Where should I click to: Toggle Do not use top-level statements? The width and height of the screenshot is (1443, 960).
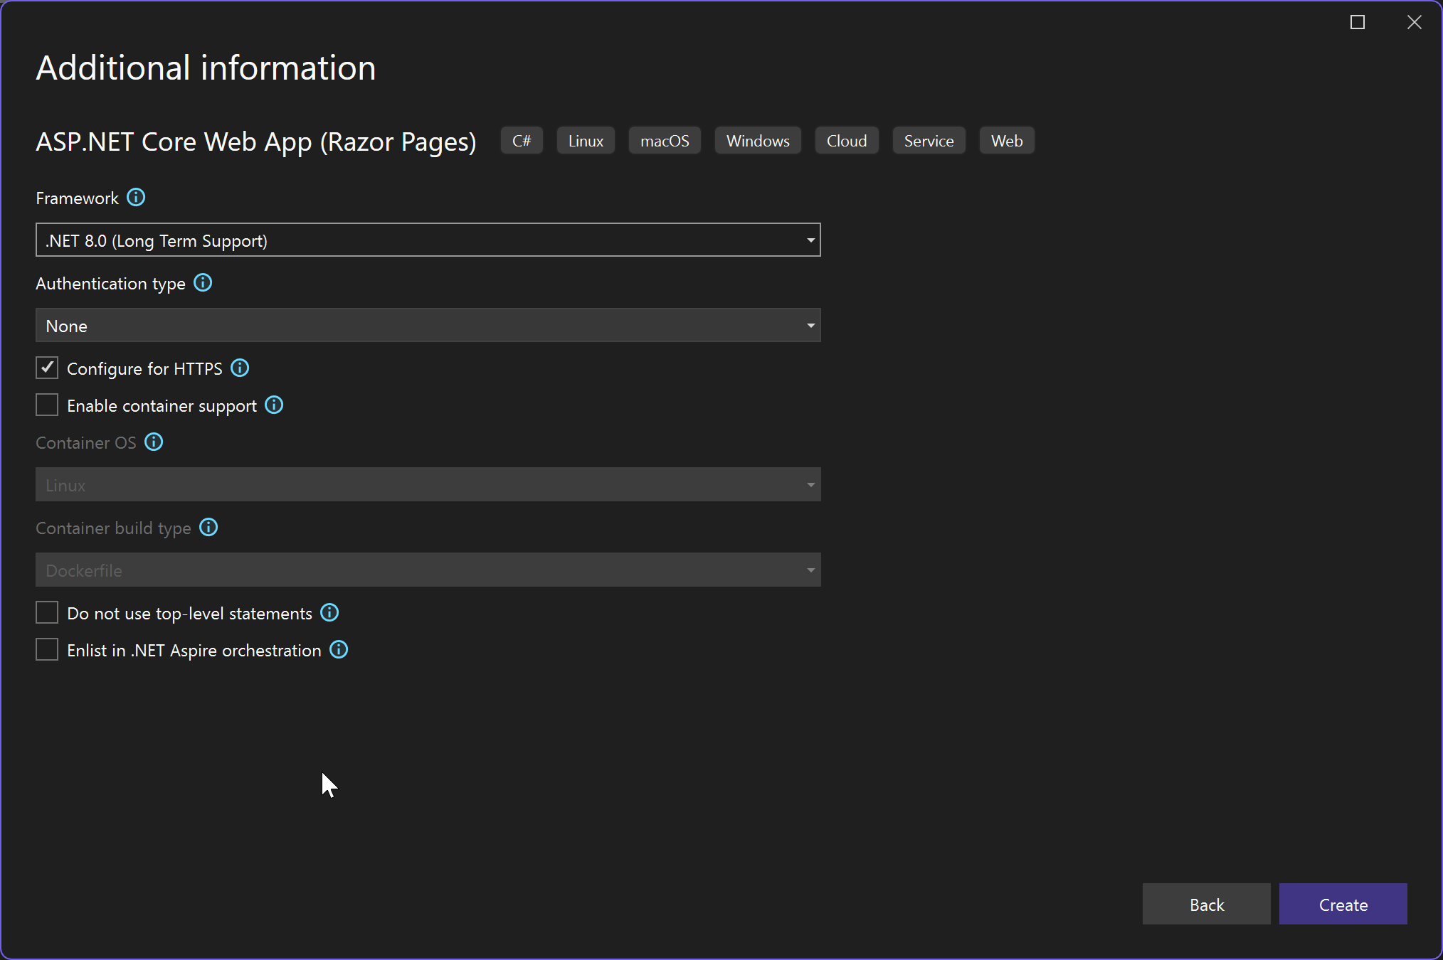click(x=46, y=613)
